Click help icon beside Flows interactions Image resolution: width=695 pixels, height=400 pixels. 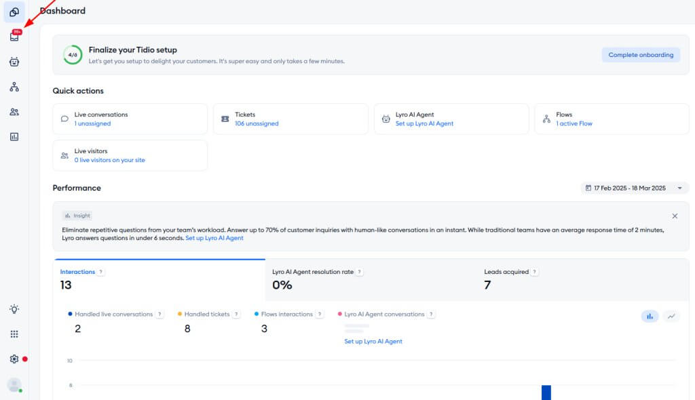[x=320, y=315]
